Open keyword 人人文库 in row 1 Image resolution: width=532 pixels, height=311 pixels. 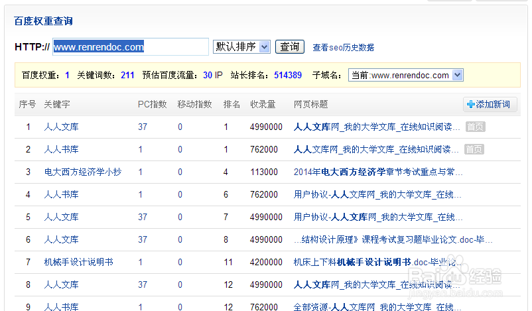coord(62,127)
